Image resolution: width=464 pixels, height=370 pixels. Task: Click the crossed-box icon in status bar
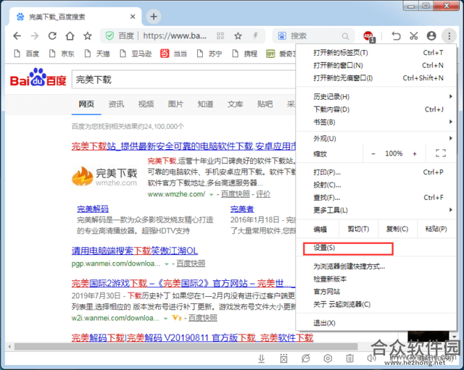(x=283, y=358)
